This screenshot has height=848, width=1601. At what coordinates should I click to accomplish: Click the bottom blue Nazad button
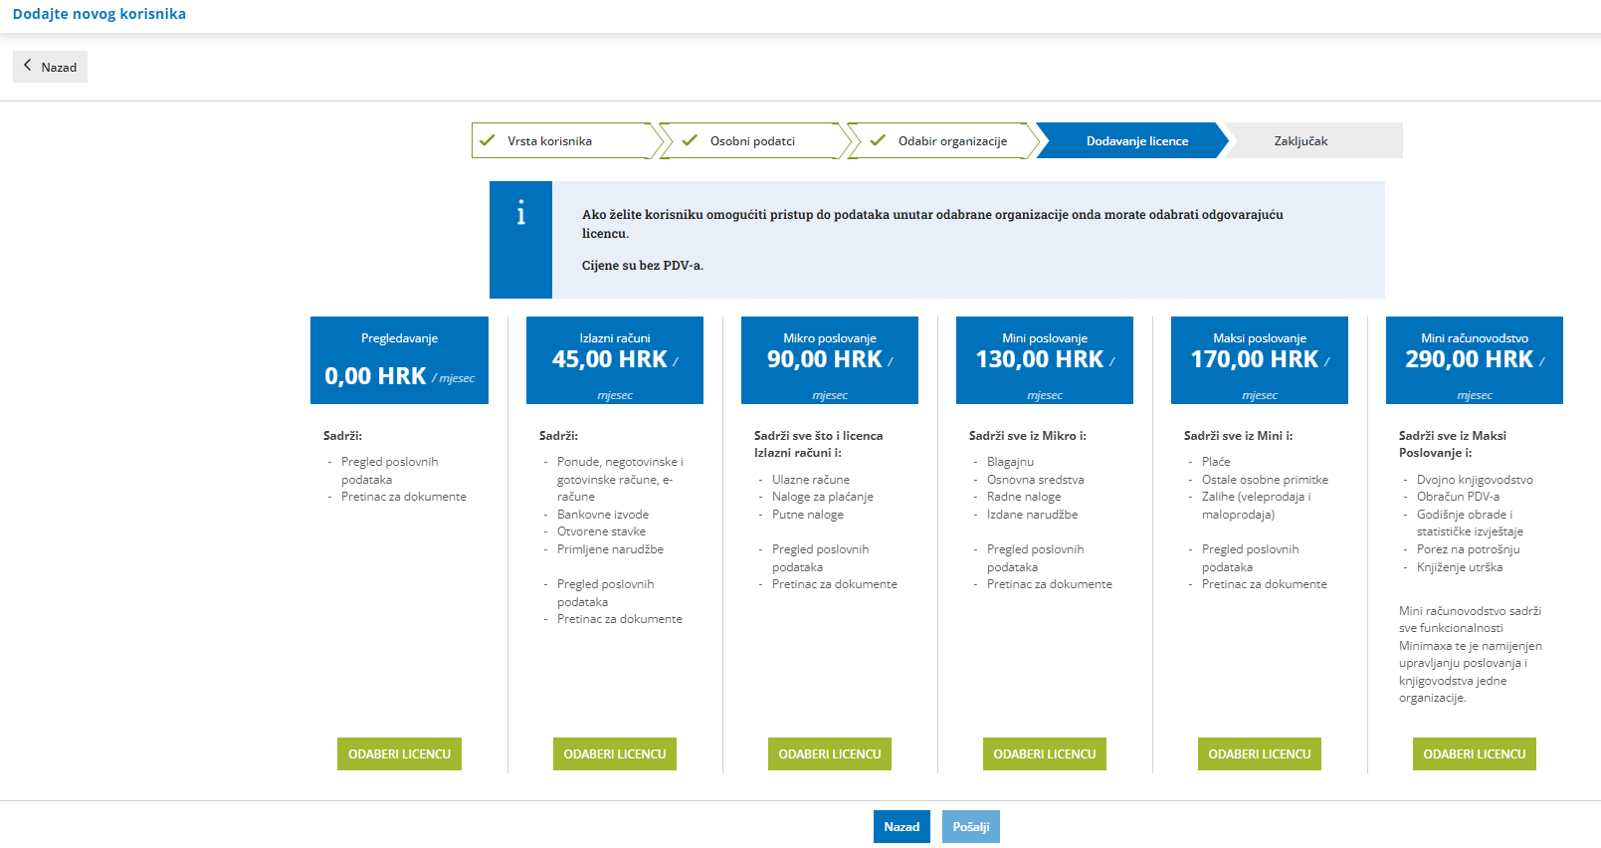tap(901, 826)
